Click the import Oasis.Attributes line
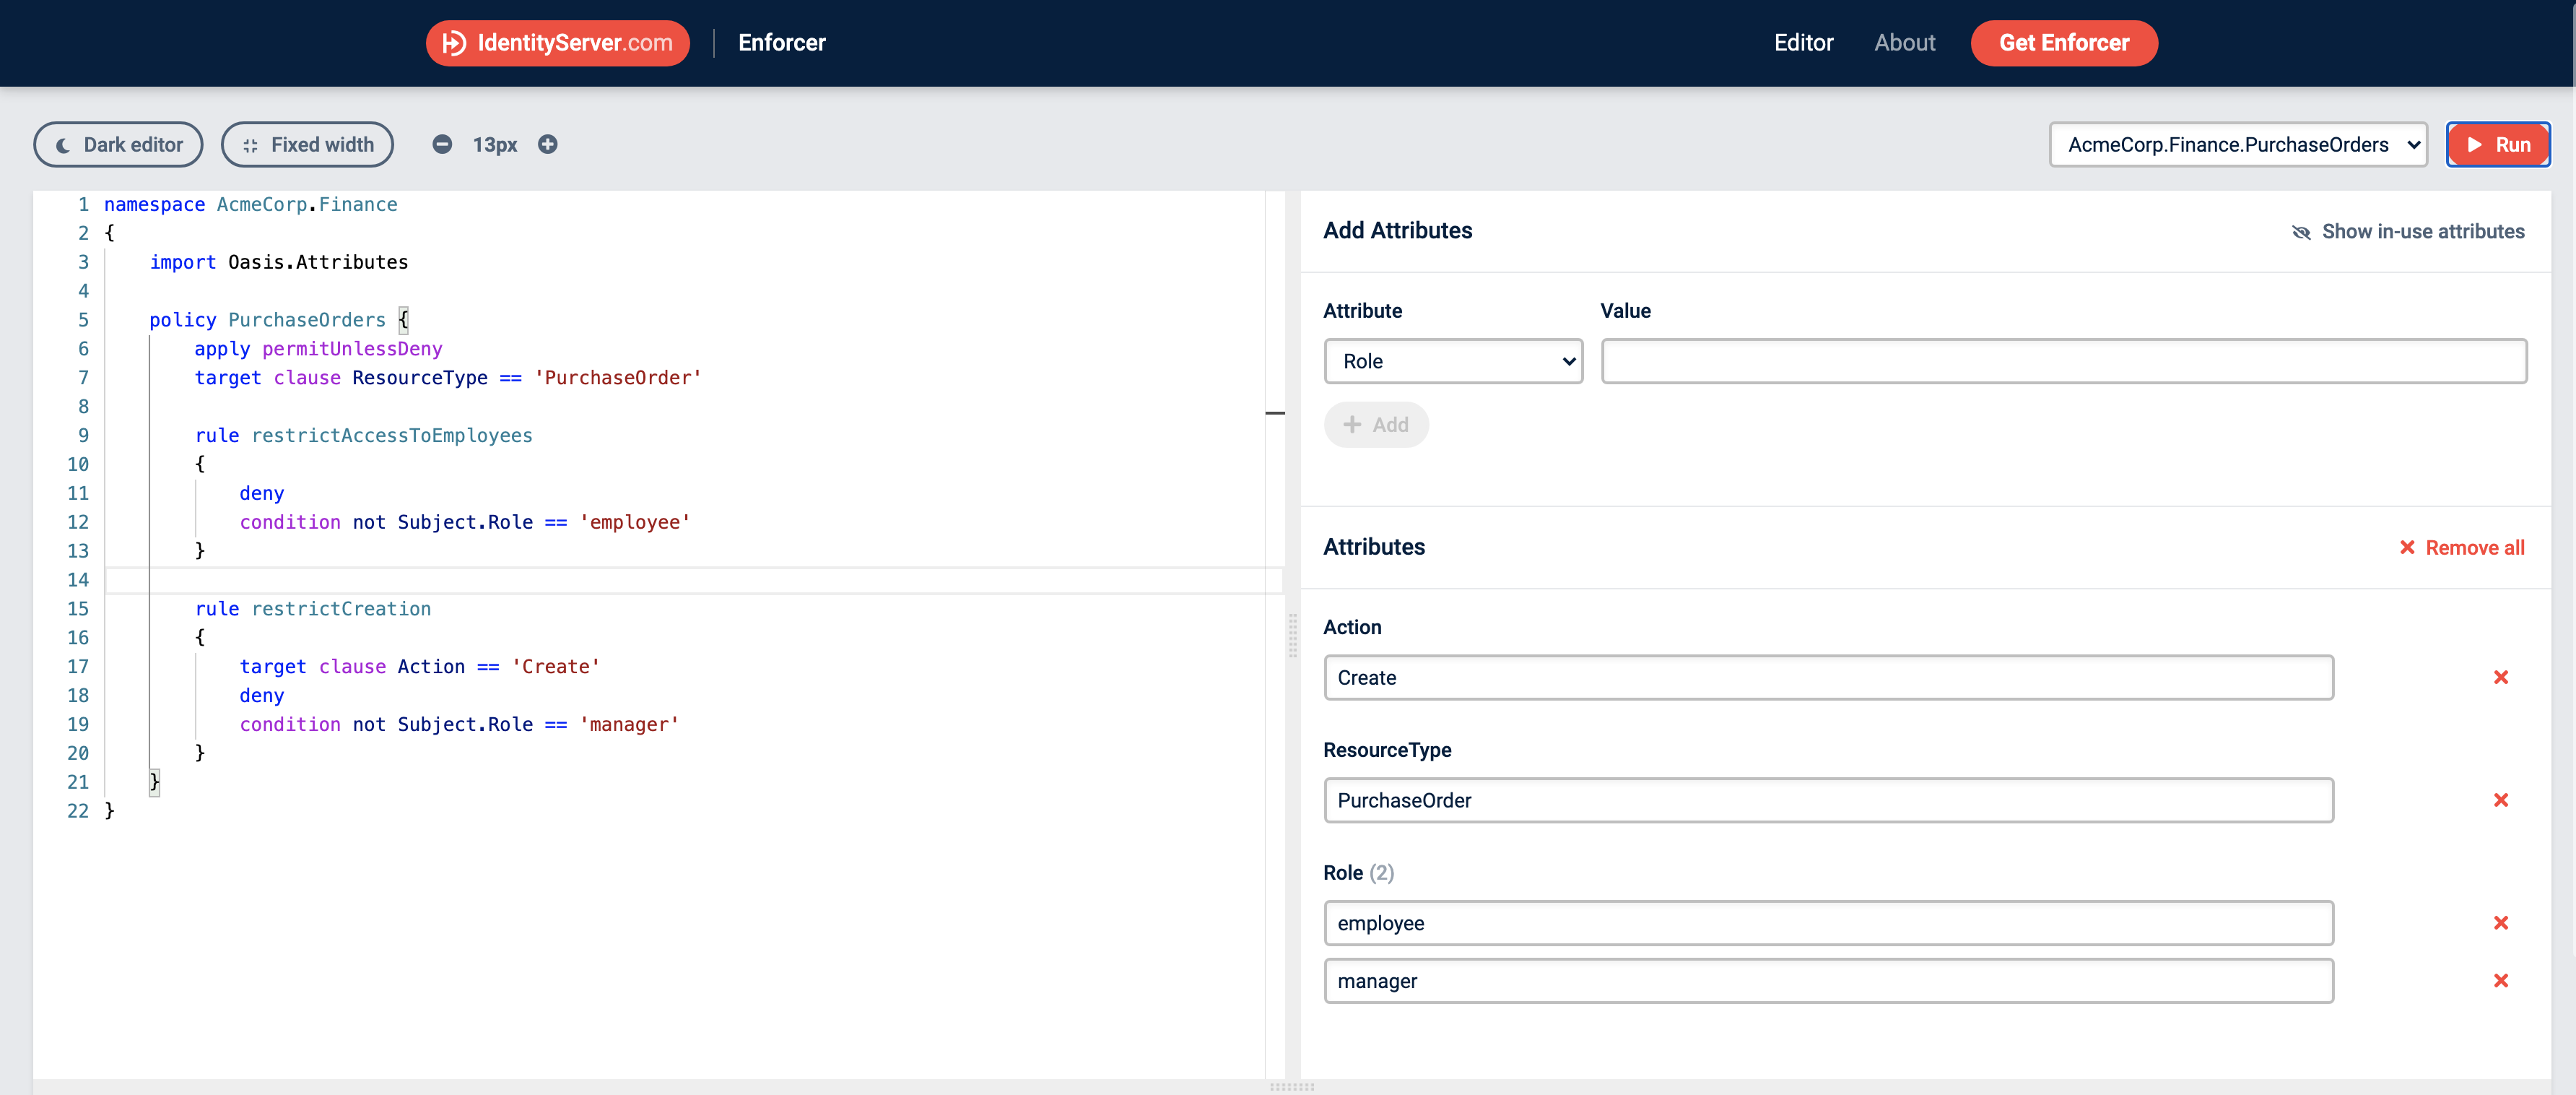The width and height of the screenshot is (2576, 1095). pos(279,263)
